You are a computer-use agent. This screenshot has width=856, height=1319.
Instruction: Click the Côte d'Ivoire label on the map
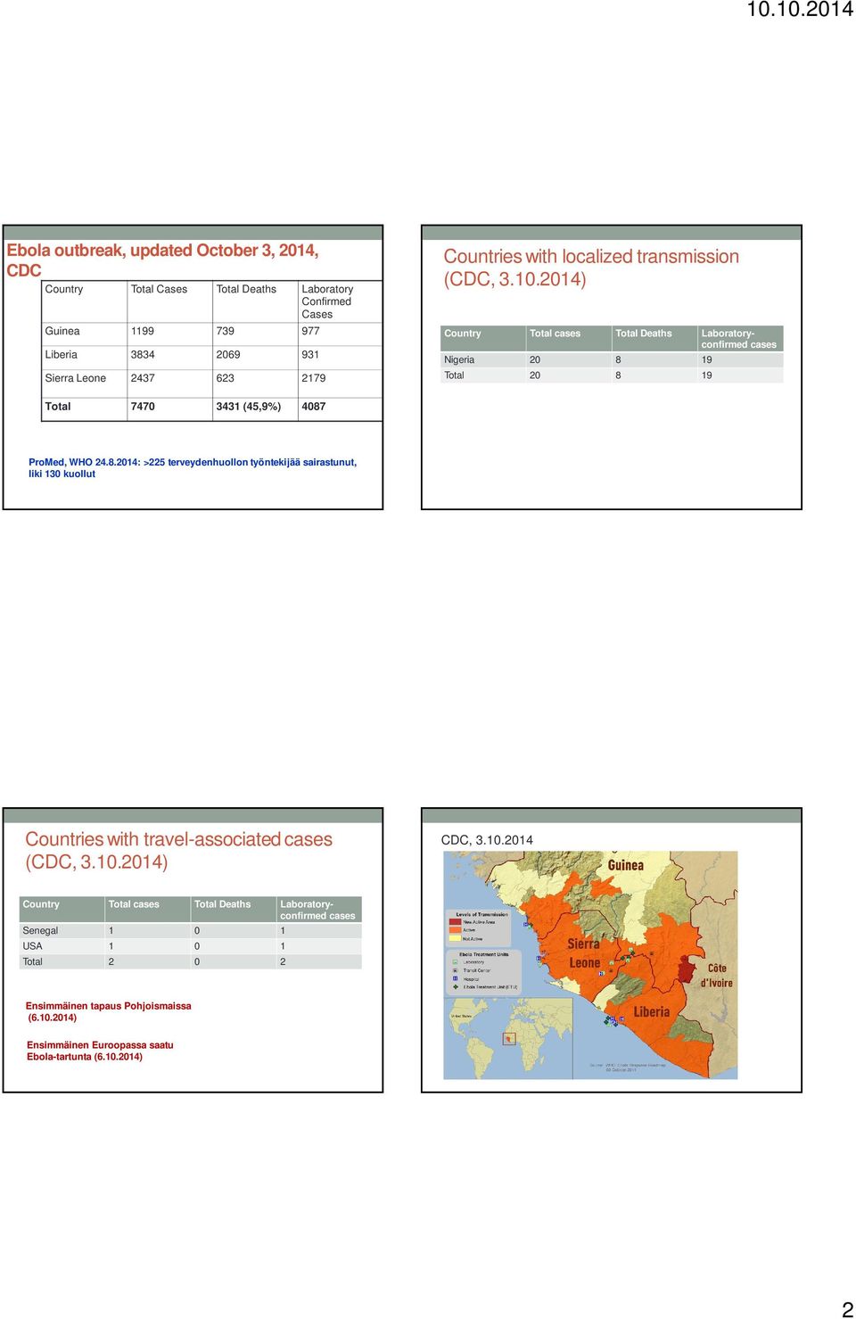click(x=717, y=976)
